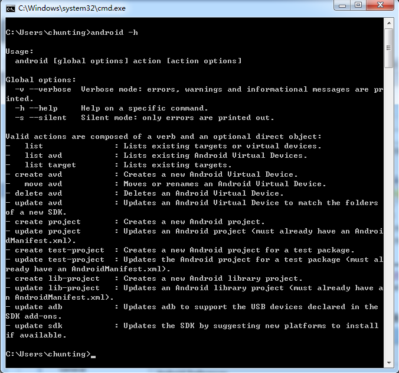Click the '-s --silent' option text
Screen dimensions: 399x373
(x=41, y=118)
